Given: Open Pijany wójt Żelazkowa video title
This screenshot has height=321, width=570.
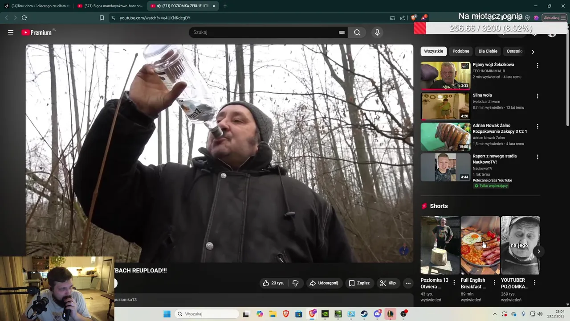Looking at the screenshot, I should [x=493, y=65].
